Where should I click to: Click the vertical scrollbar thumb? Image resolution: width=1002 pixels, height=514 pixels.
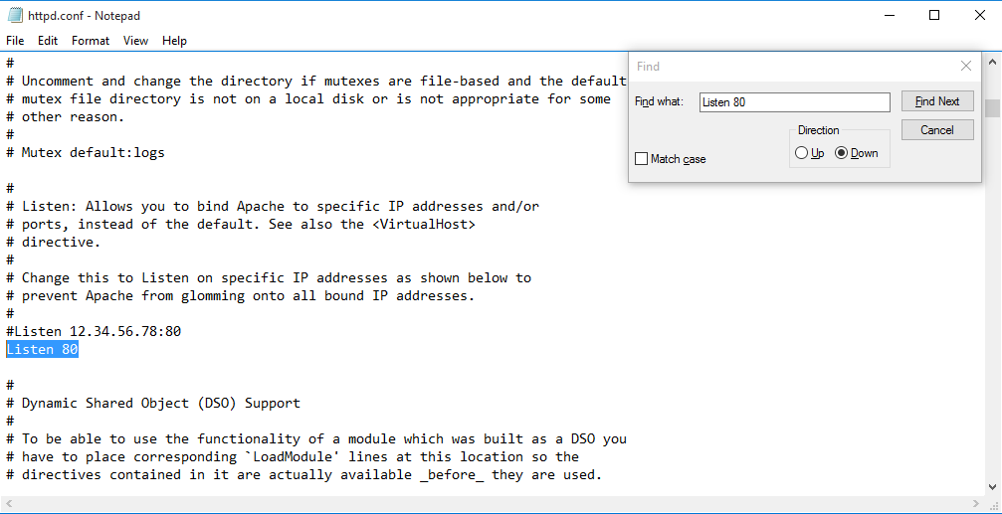click(x=992, y=107)
